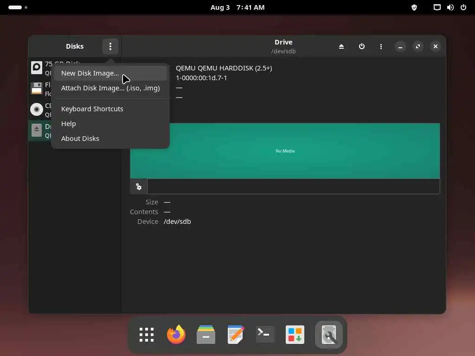The height and width of the screenshot is (356, 475).
Task: Select the highlighted removable drive sidebar icon
Action: (x=37, y=130)
